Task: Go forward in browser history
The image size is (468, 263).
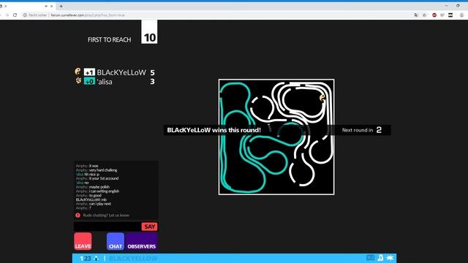Action: click(x=7, y=15)
